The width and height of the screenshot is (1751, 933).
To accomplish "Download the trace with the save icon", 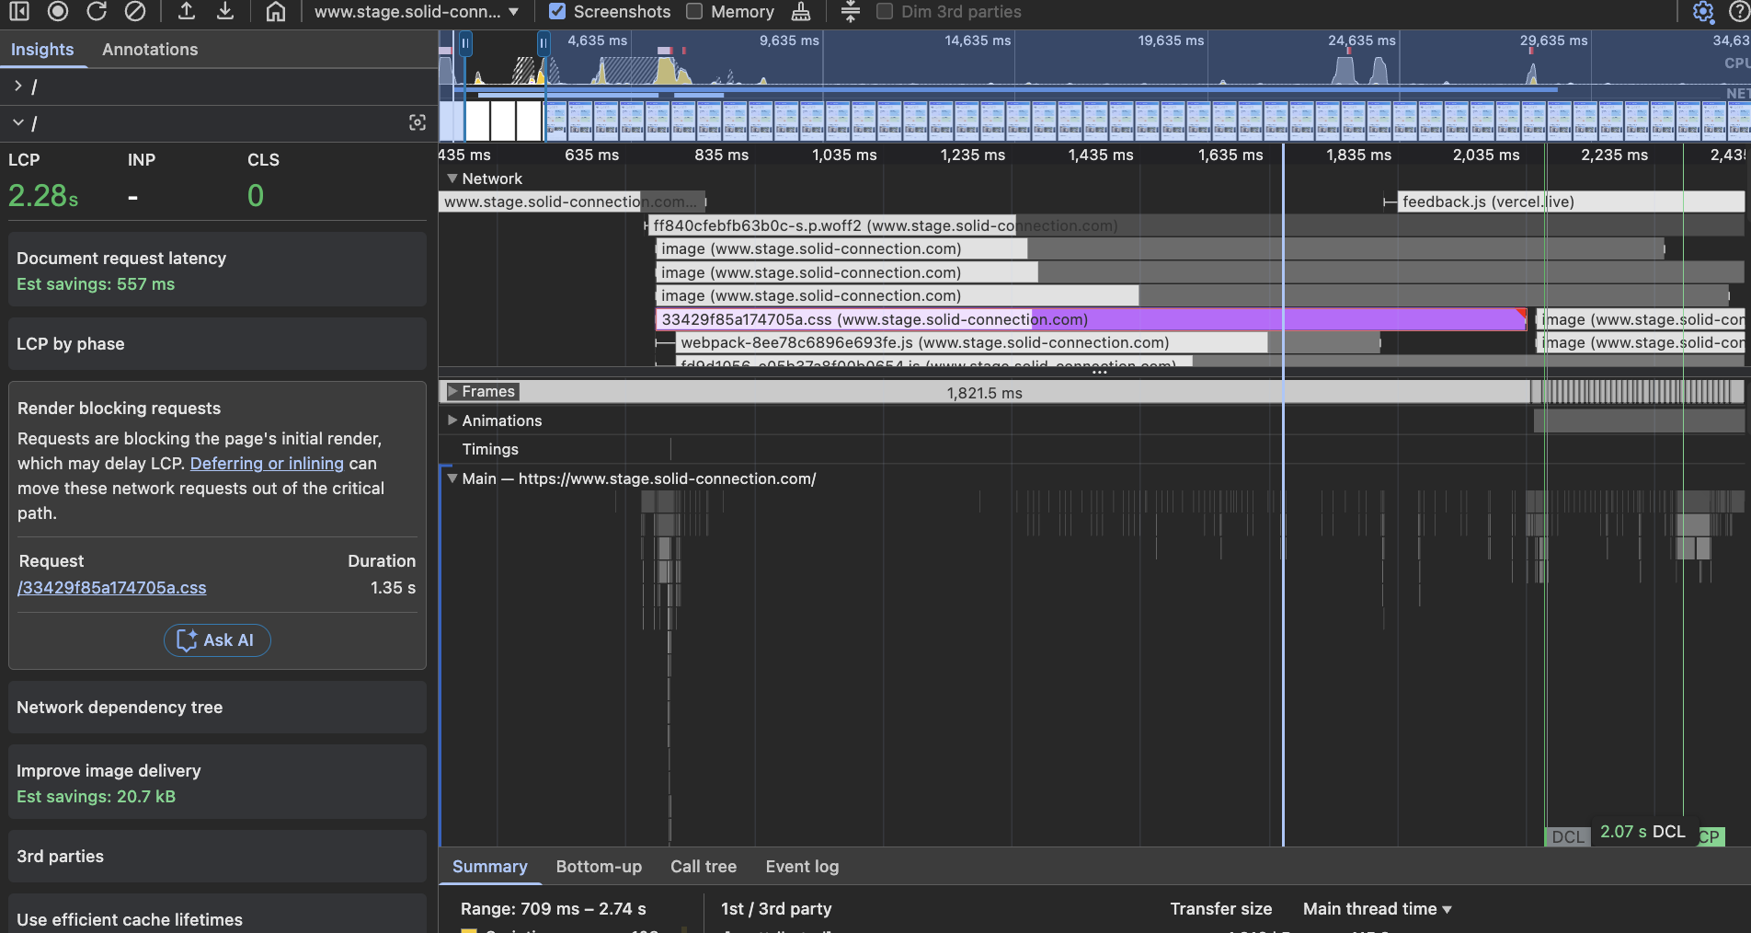I will [x=225, y=12].
